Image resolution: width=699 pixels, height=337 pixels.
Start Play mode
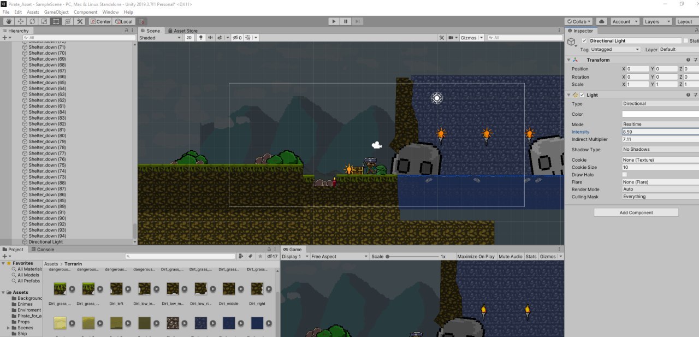[x=334, y=21]
